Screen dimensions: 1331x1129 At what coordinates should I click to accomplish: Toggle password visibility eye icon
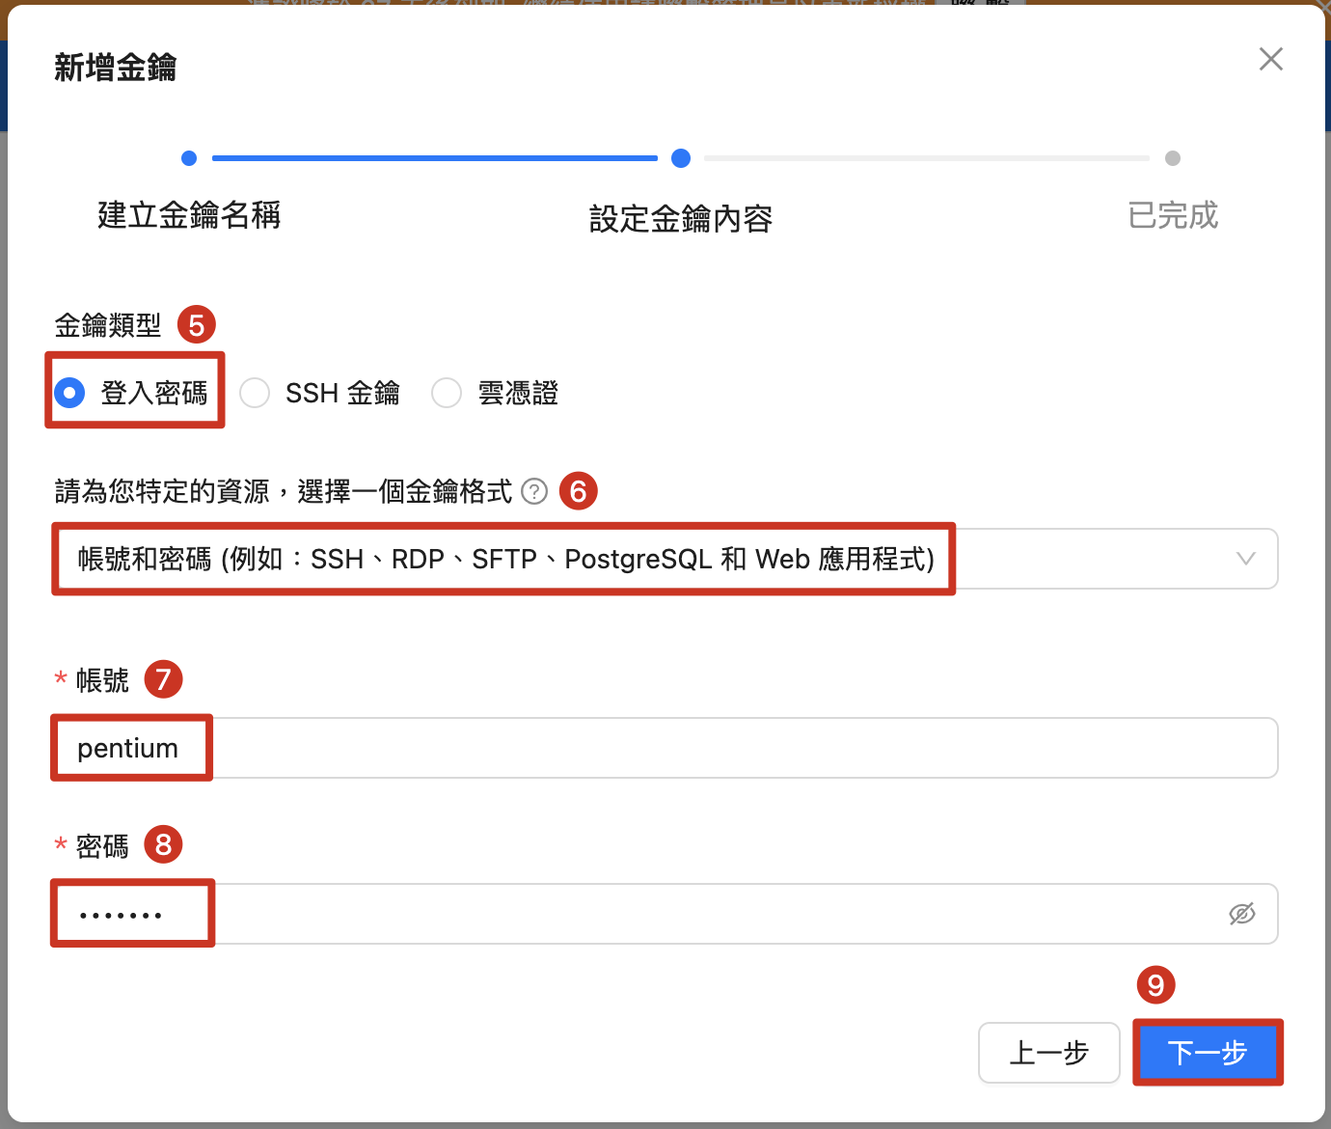click(x=1241, y=913)
